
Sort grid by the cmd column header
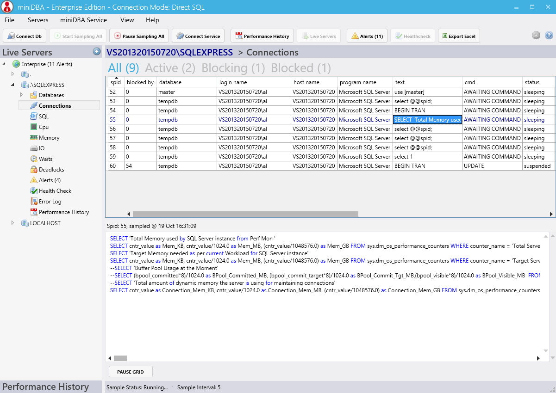click(492, 82)
